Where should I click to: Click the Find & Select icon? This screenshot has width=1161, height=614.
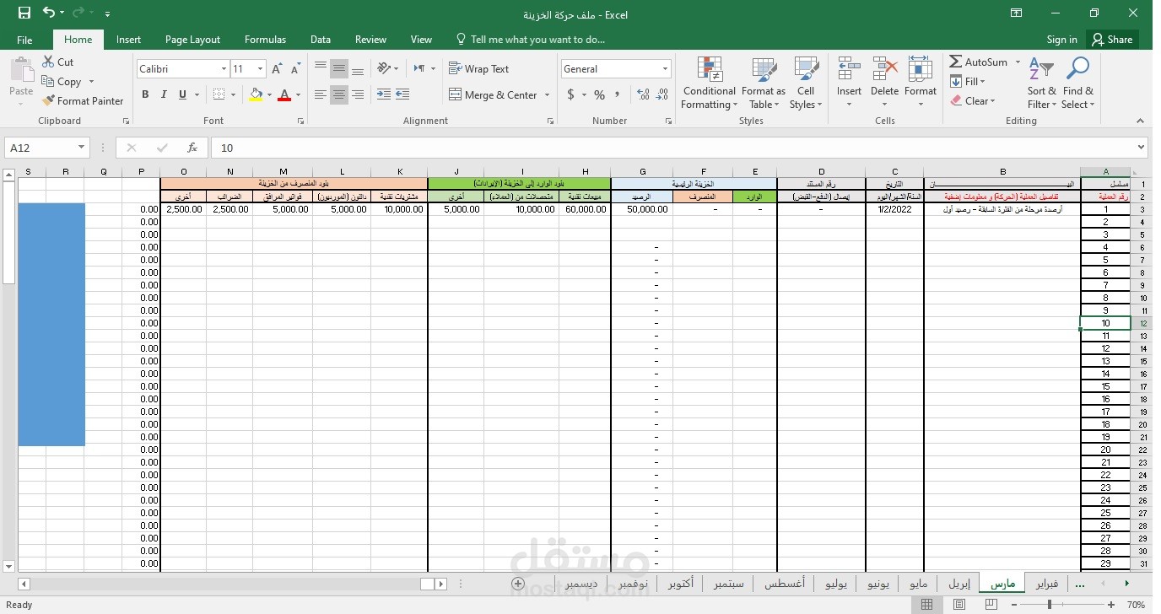1077,83
